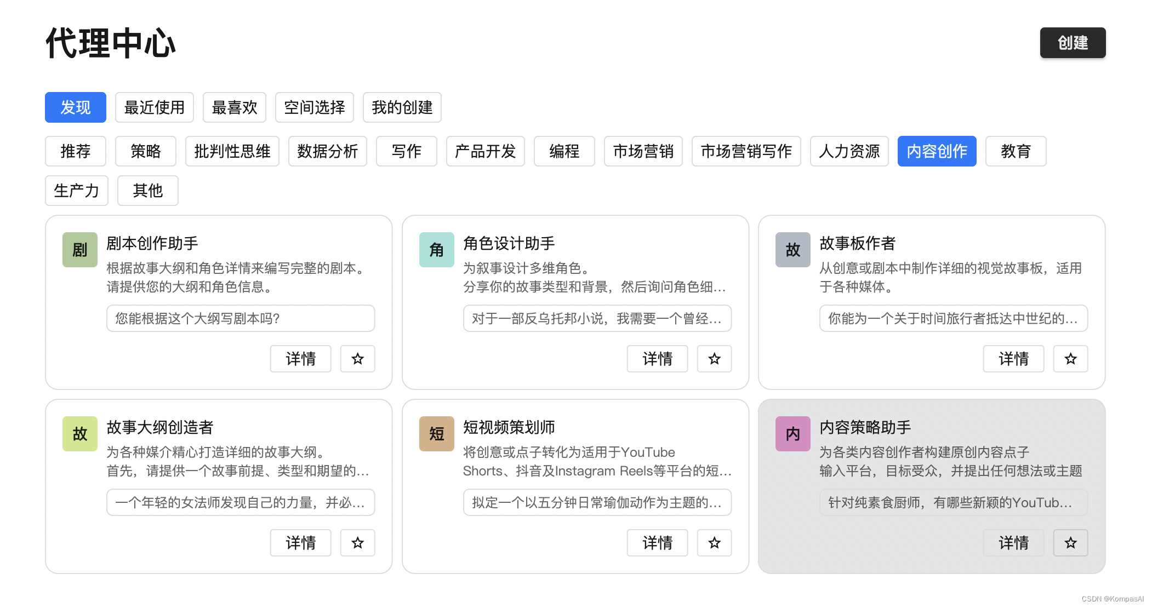Choose the 生产力 category tag
This screenshot has width=1152, height=608.
pyautogui.click(x=77, y=191)
